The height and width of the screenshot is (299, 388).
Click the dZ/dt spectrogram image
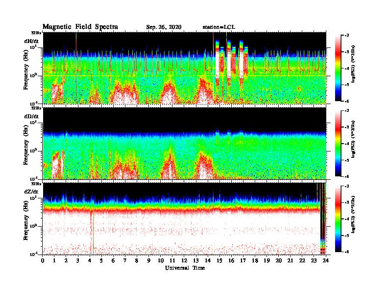tap(184, 219)
